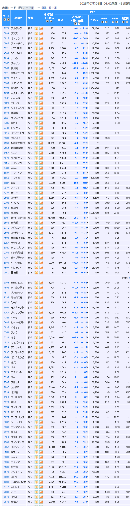Open the book icon for gumi

(x=37, y=457)
